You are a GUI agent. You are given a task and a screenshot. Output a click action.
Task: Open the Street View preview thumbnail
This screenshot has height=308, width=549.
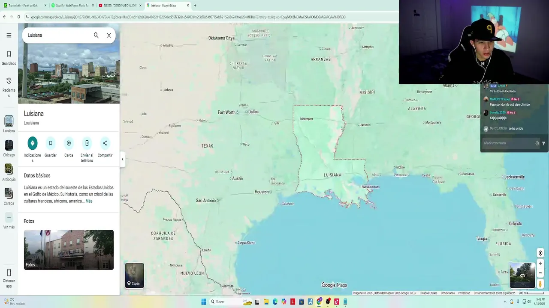522,275
